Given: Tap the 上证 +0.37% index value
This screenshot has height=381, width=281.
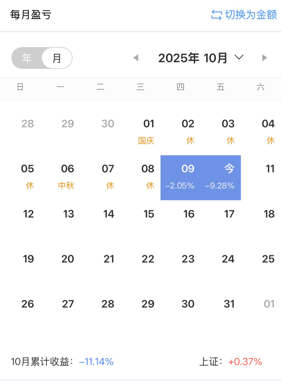Looking at the screenshot, I should [x=245, y=362].
